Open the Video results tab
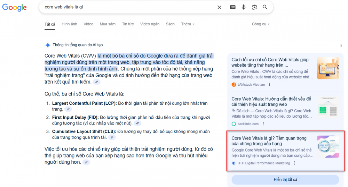 88,24
